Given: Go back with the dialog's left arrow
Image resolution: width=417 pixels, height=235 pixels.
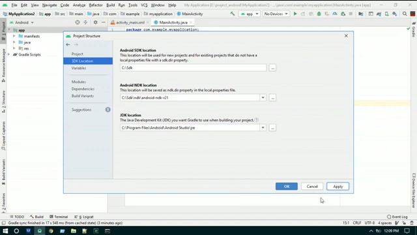Looking at the screenshot, I should click(x=68, y=44).
